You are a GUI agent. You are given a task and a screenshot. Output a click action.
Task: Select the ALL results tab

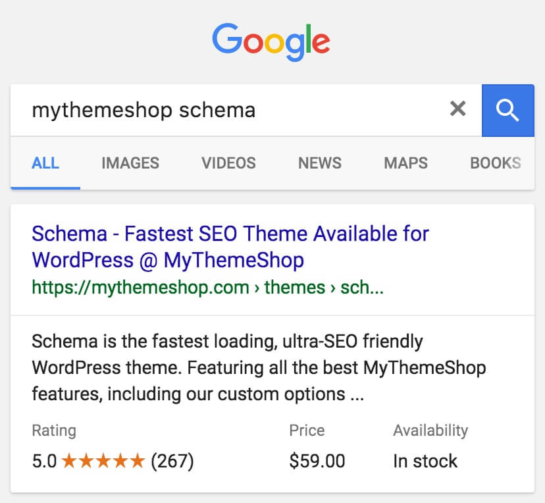pyautogui.click(x=45, y=163)
